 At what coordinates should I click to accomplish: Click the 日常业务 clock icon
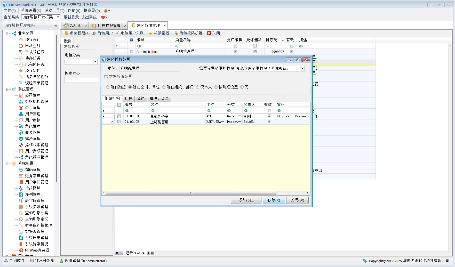click(21, 46)
